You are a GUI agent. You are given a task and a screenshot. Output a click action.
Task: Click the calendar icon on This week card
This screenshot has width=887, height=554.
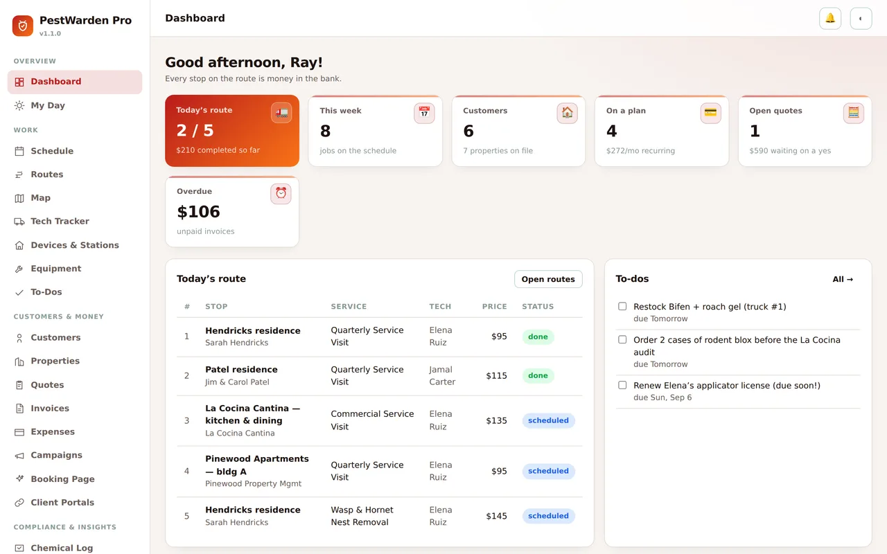[424, 113]
